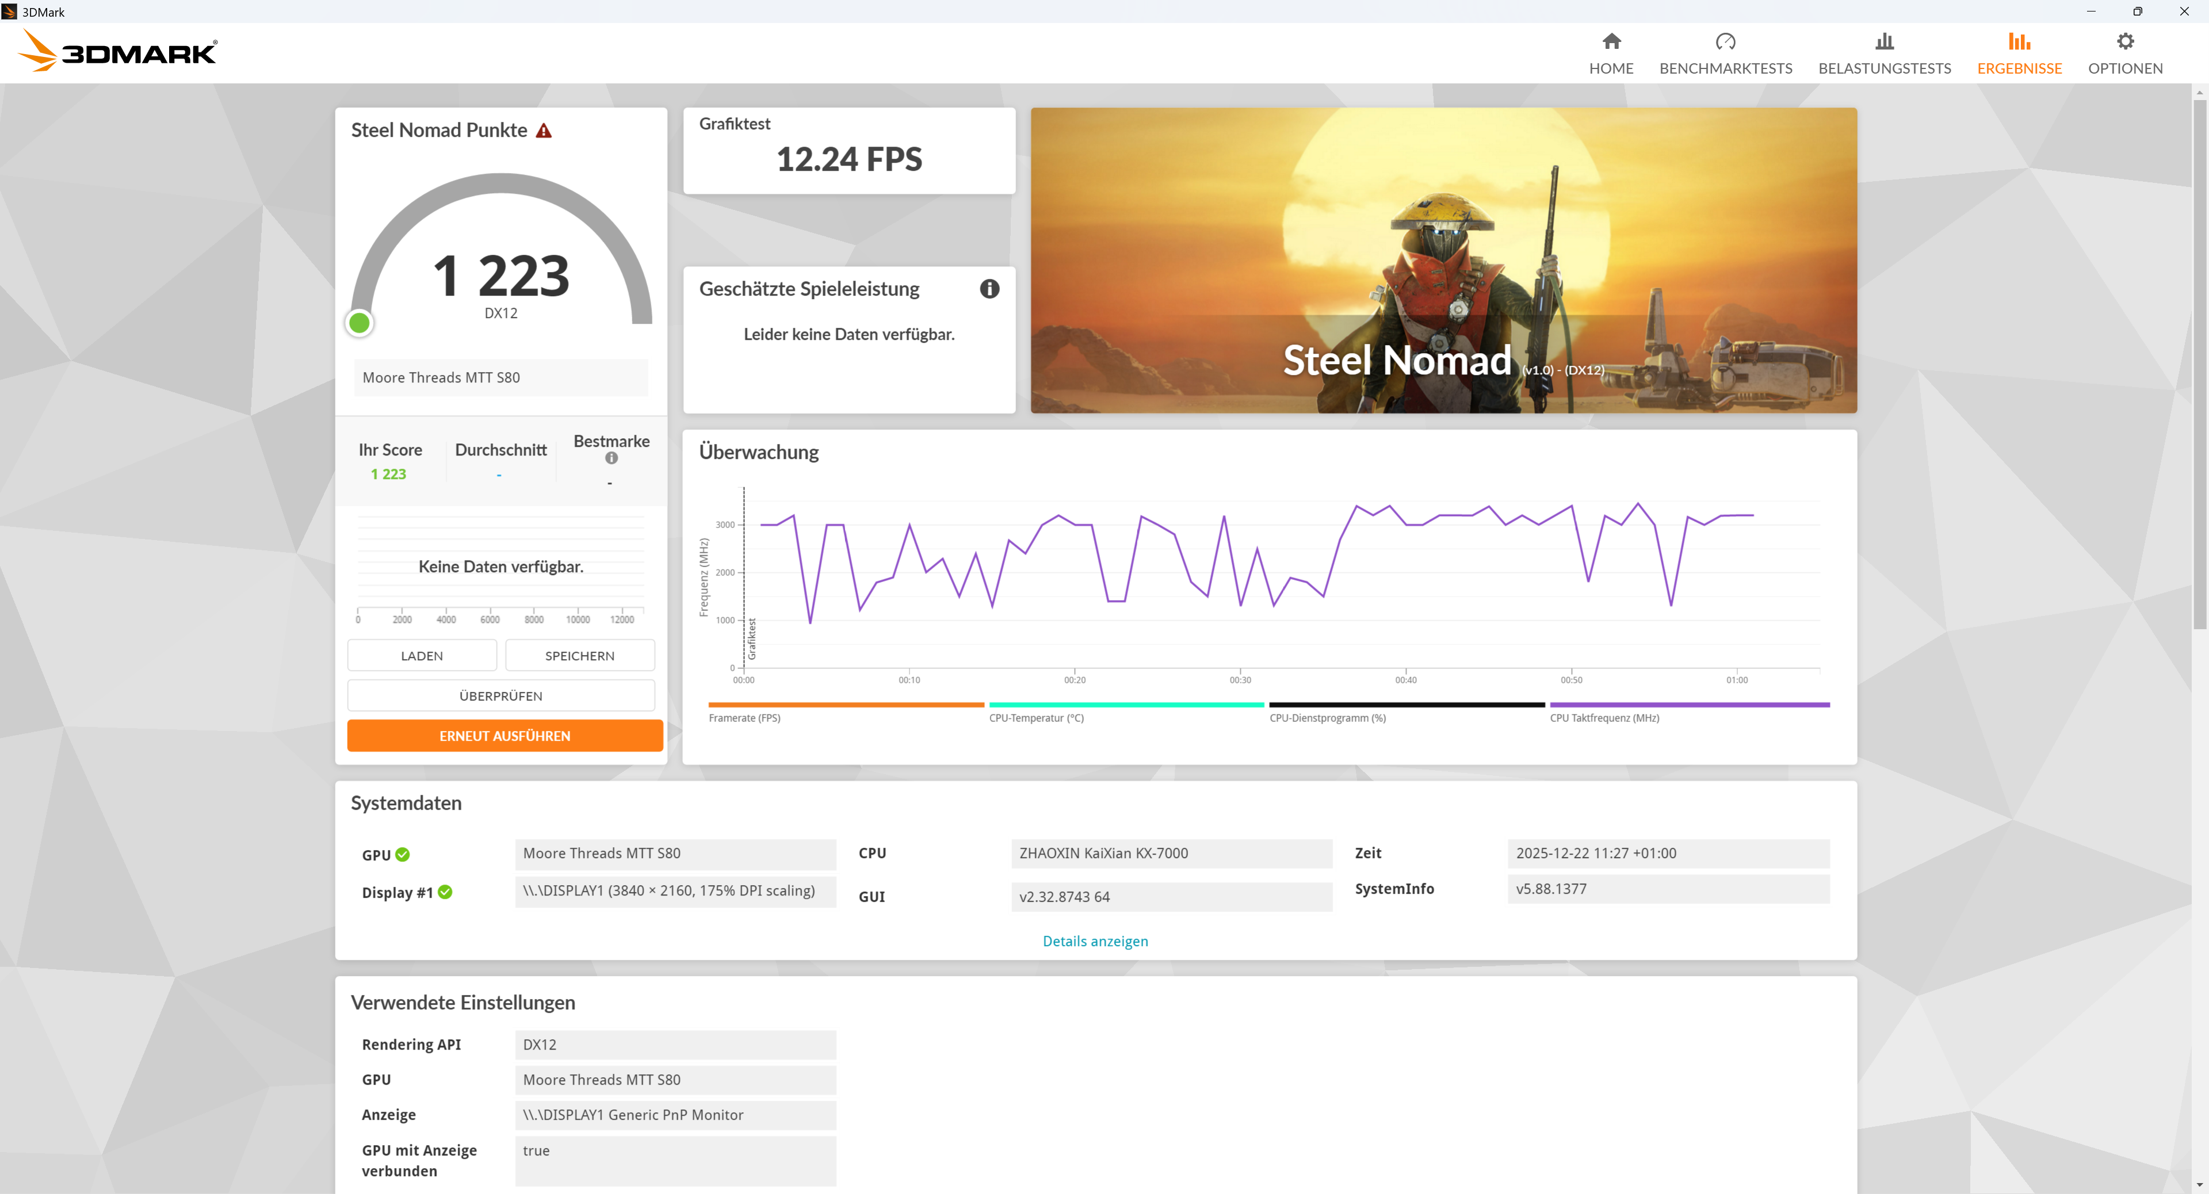Click info icon in Geschätzte Spieleleistung
Screen dimensions: 2209x1194
(x=989, y=289)
